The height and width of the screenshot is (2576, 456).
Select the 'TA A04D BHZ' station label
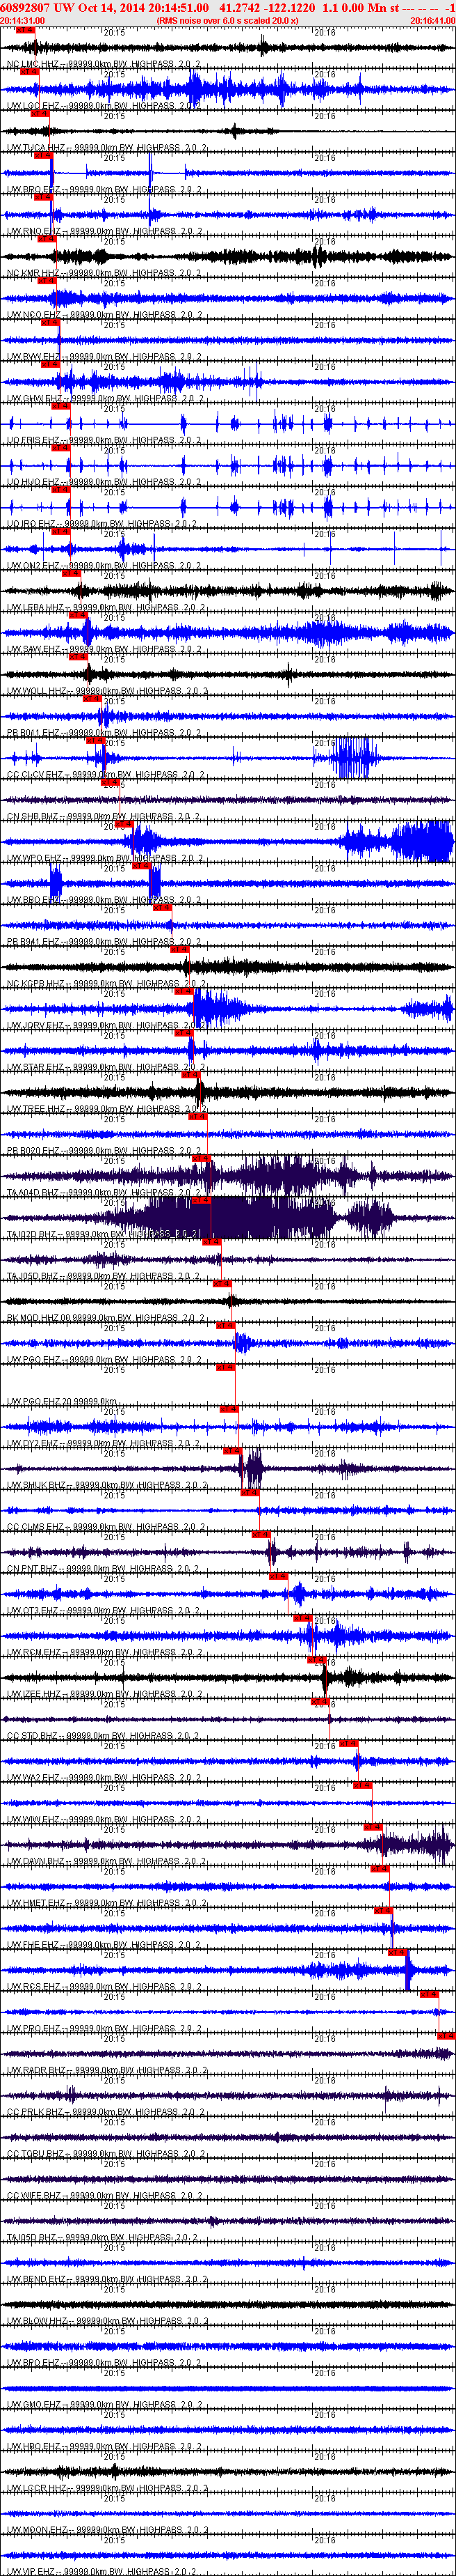(34, 1193)
